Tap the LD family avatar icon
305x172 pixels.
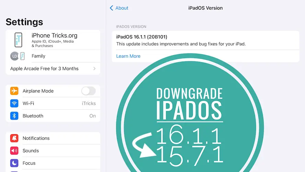(x=14, y=56)
